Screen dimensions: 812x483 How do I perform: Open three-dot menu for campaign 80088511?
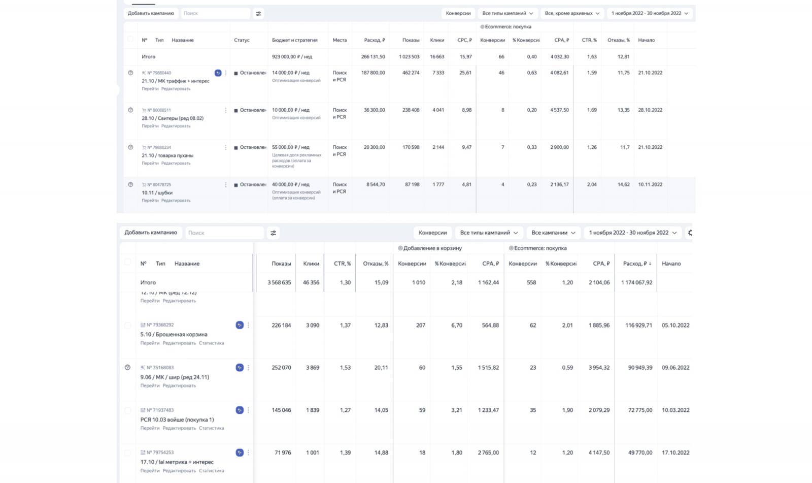[226, 110]
